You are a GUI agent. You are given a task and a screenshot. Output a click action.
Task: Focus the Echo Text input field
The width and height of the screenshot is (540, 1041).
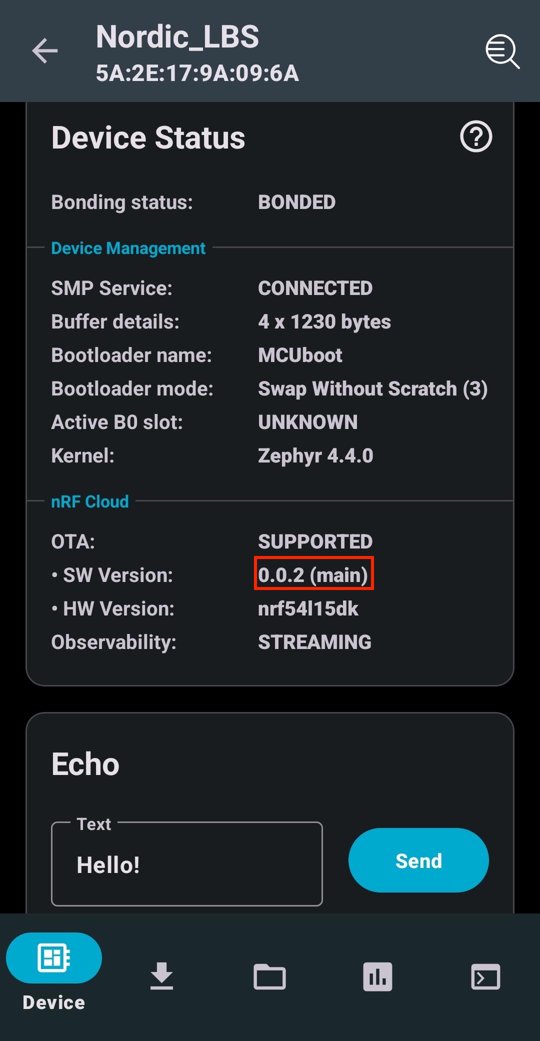pyautogui.click(x=187, y=864)
